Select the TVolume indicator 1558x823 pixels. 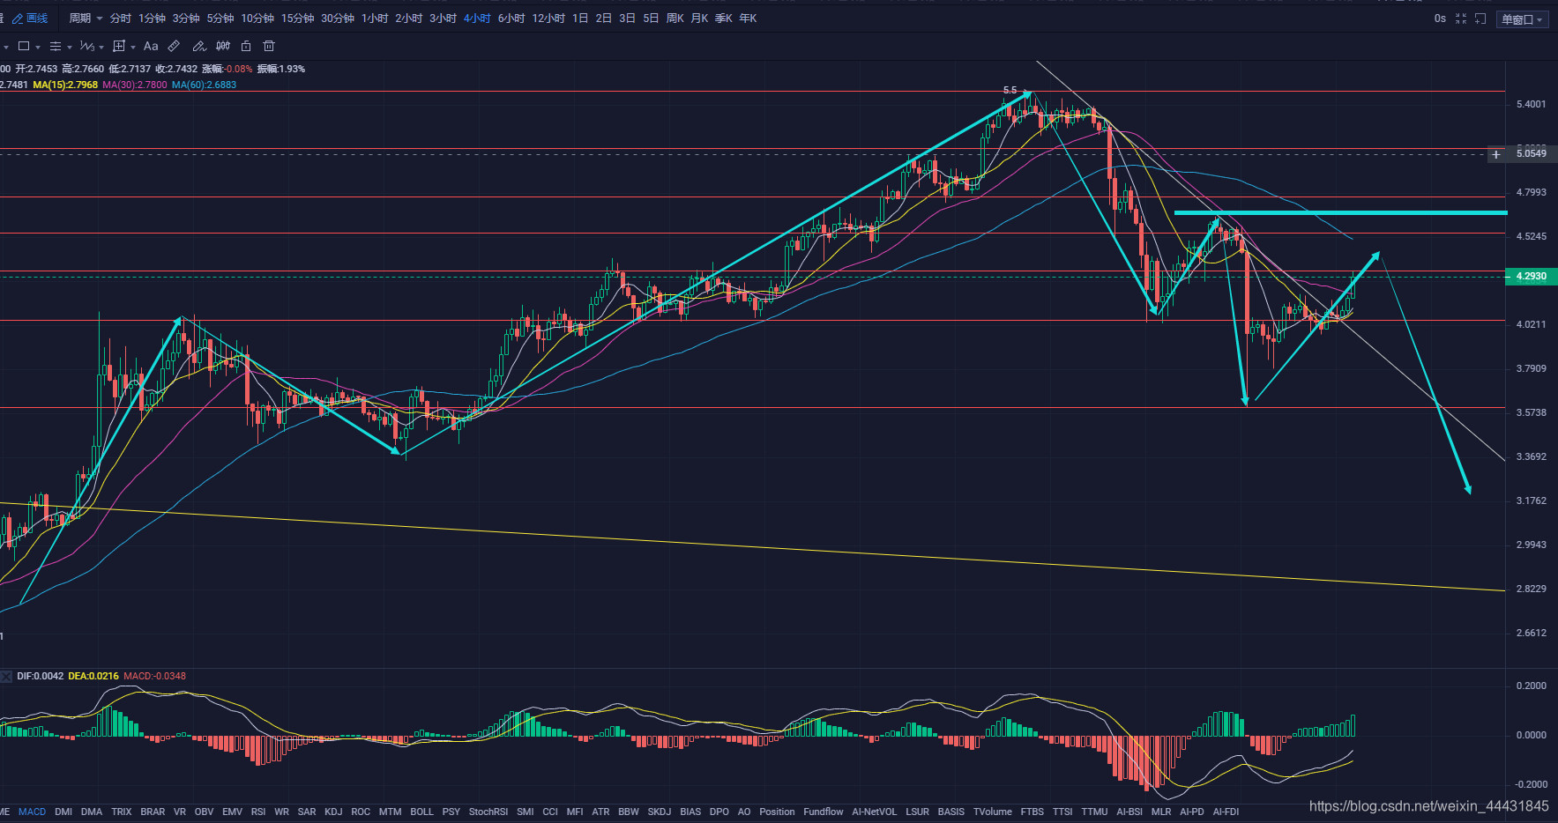tap(993, 812)
